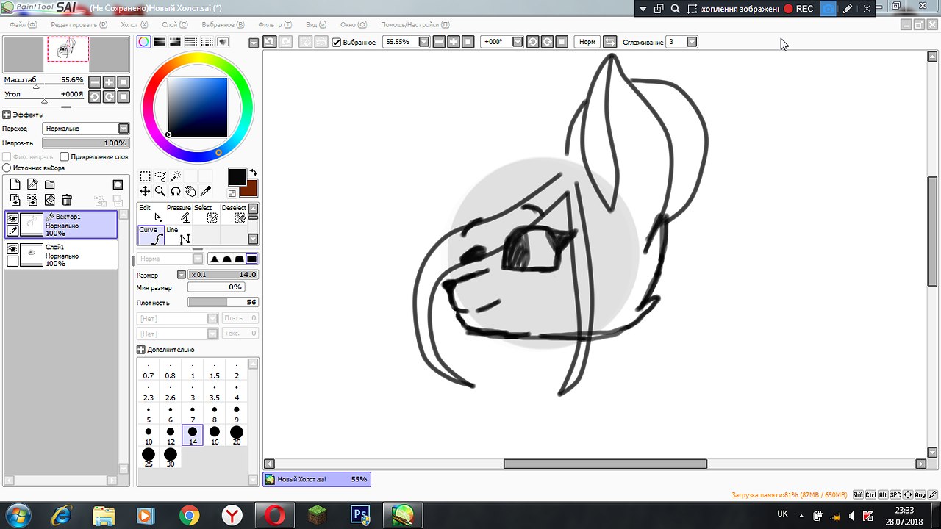Select the rectangular selection tool

[146, 176]
